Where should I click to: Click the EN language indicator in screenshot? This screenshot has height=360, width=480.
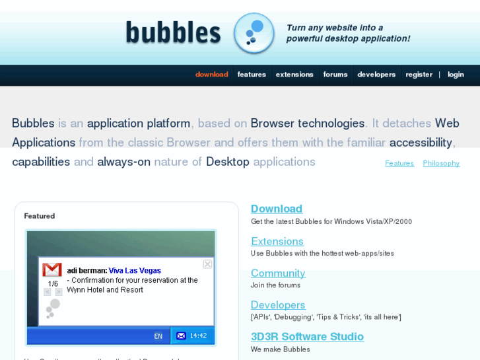[158, 336]
